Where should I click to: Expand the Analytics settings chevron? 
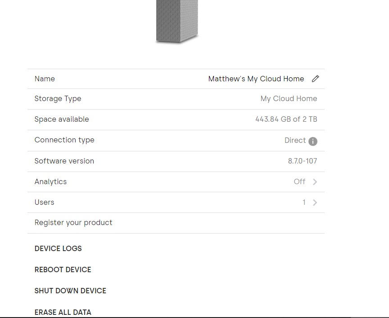click(315, 182)
